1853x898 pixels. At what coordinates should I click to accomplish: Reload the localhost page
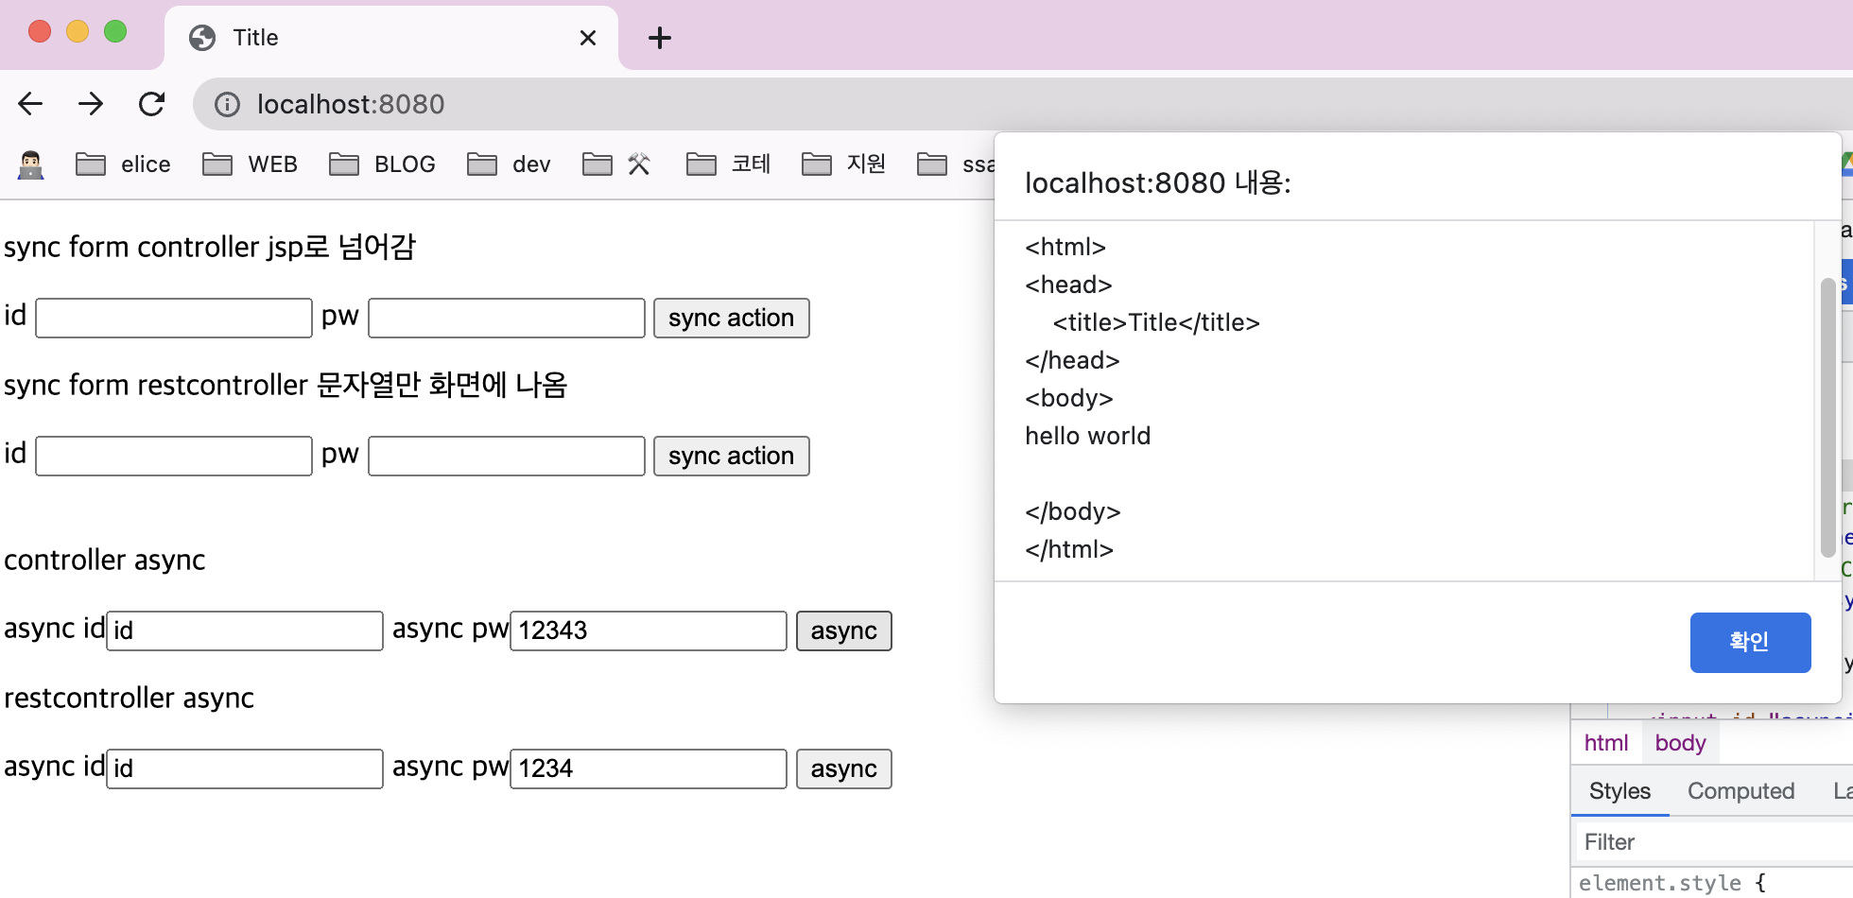151,104
